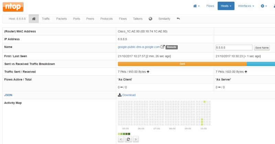Click the orange Sent traffic bar

pos(182,64)
